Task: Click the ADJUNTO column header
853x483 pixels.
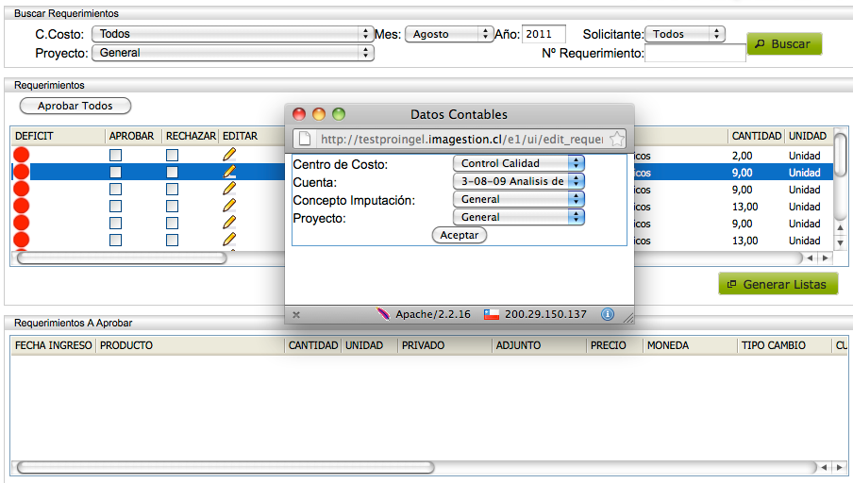Action: point(539,345)
